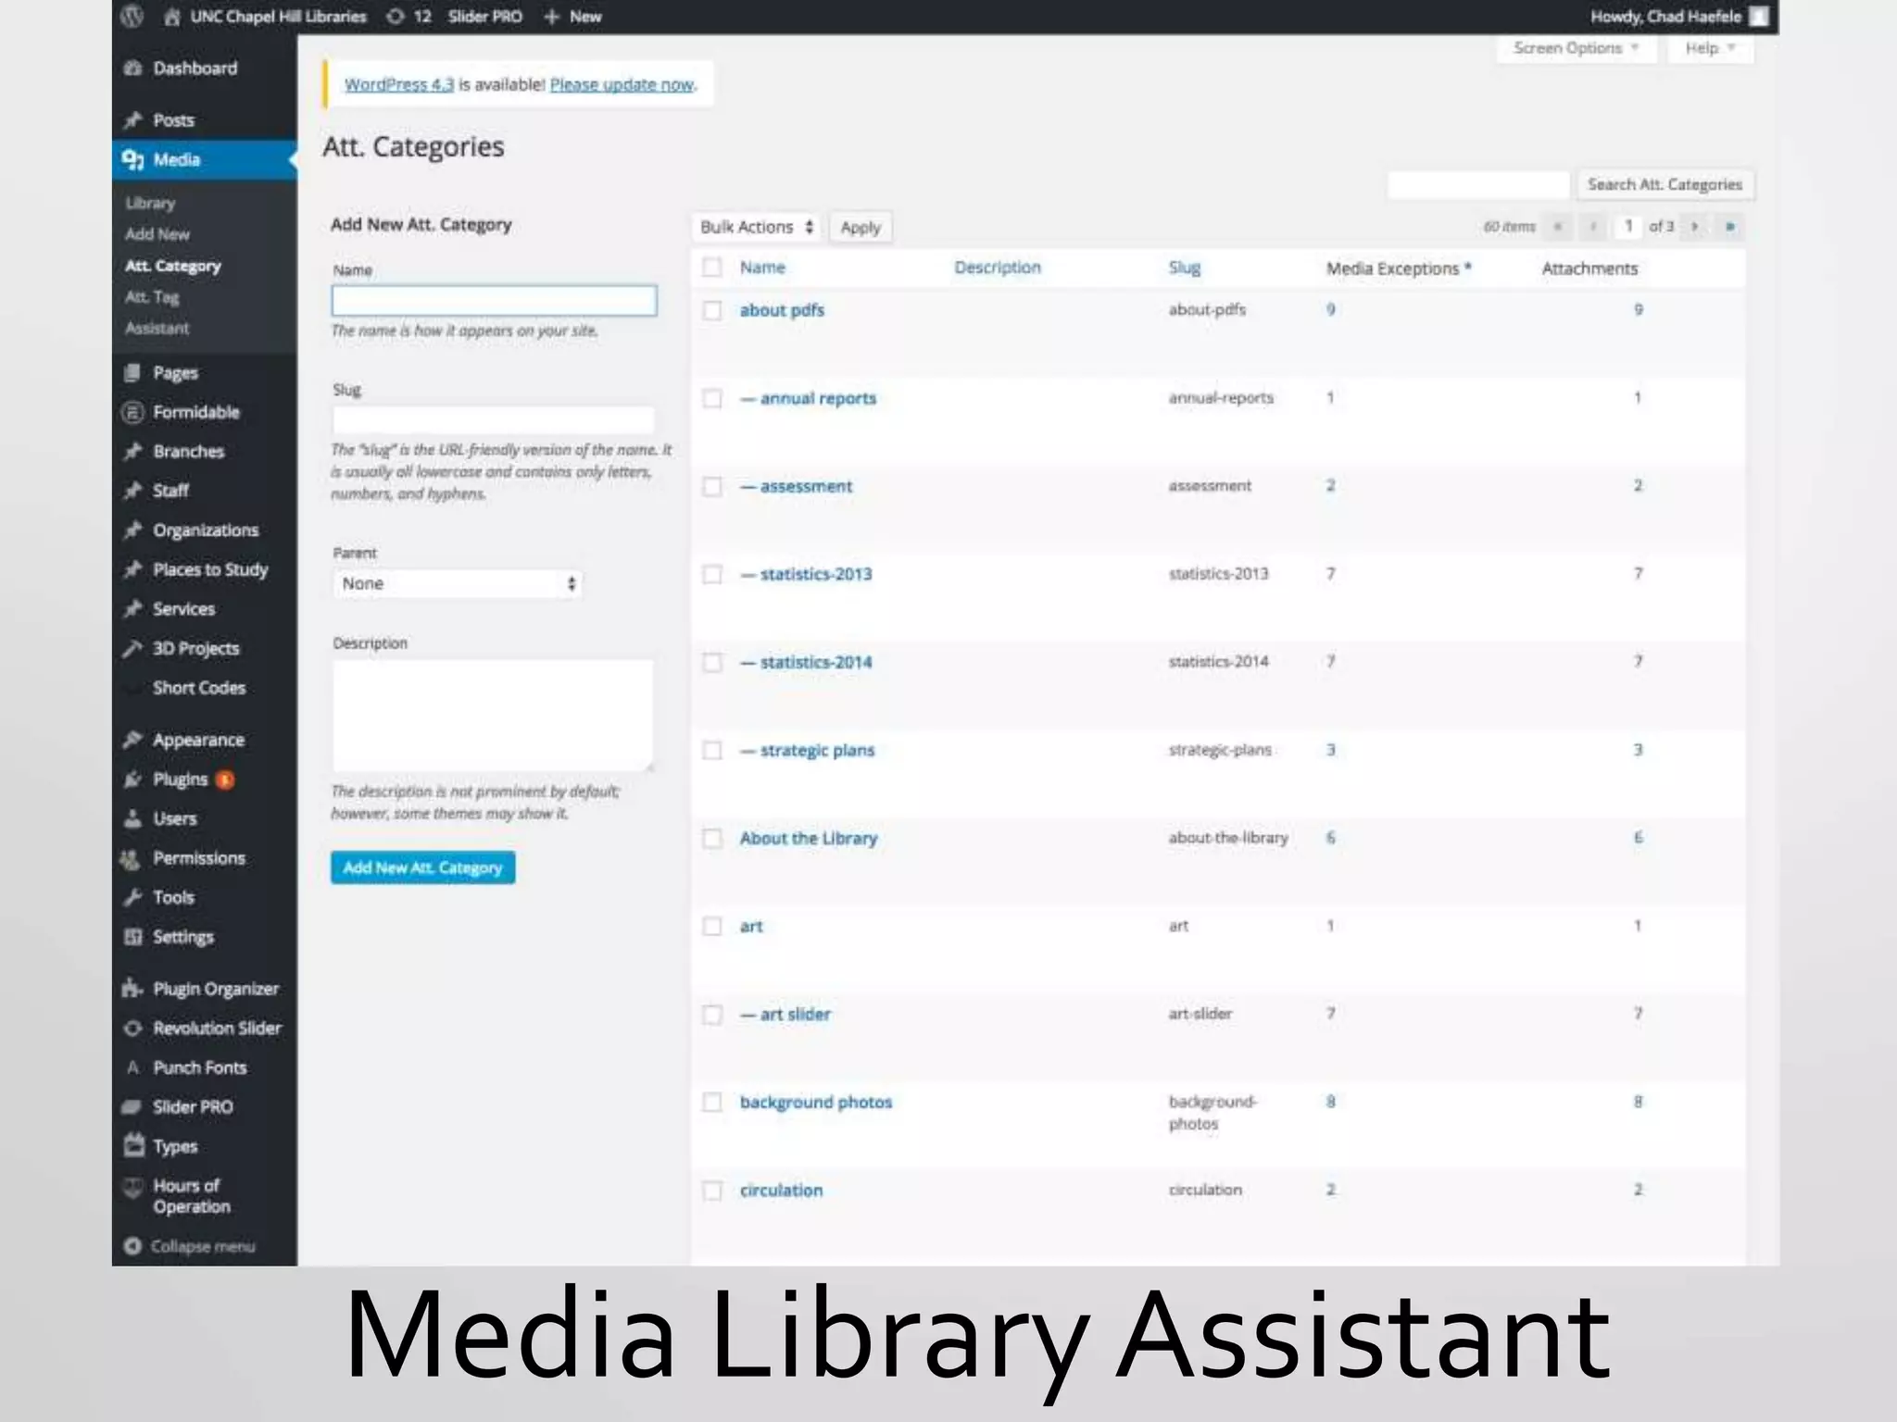Follow the 'Please update now' link
Viewport: 1897px width, 1422px height.
(x=622, y=85)
